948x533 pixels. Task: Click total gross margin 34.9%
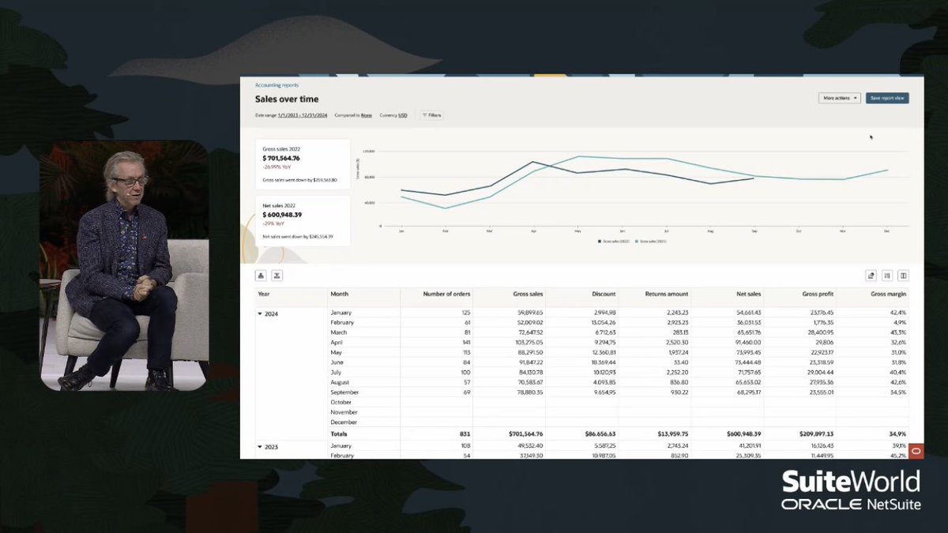(898, 434)
